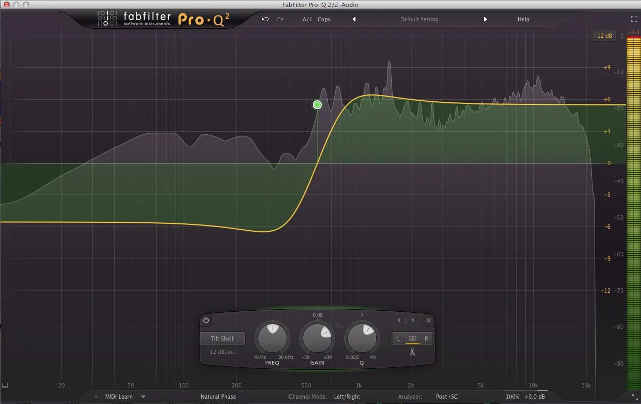Click the Copy A/B button
This screenshot has height=404, width=641.
point(324,19)
